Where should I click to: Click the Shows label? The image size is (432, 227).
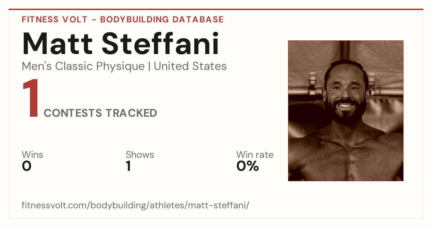[x=140, y=155]
